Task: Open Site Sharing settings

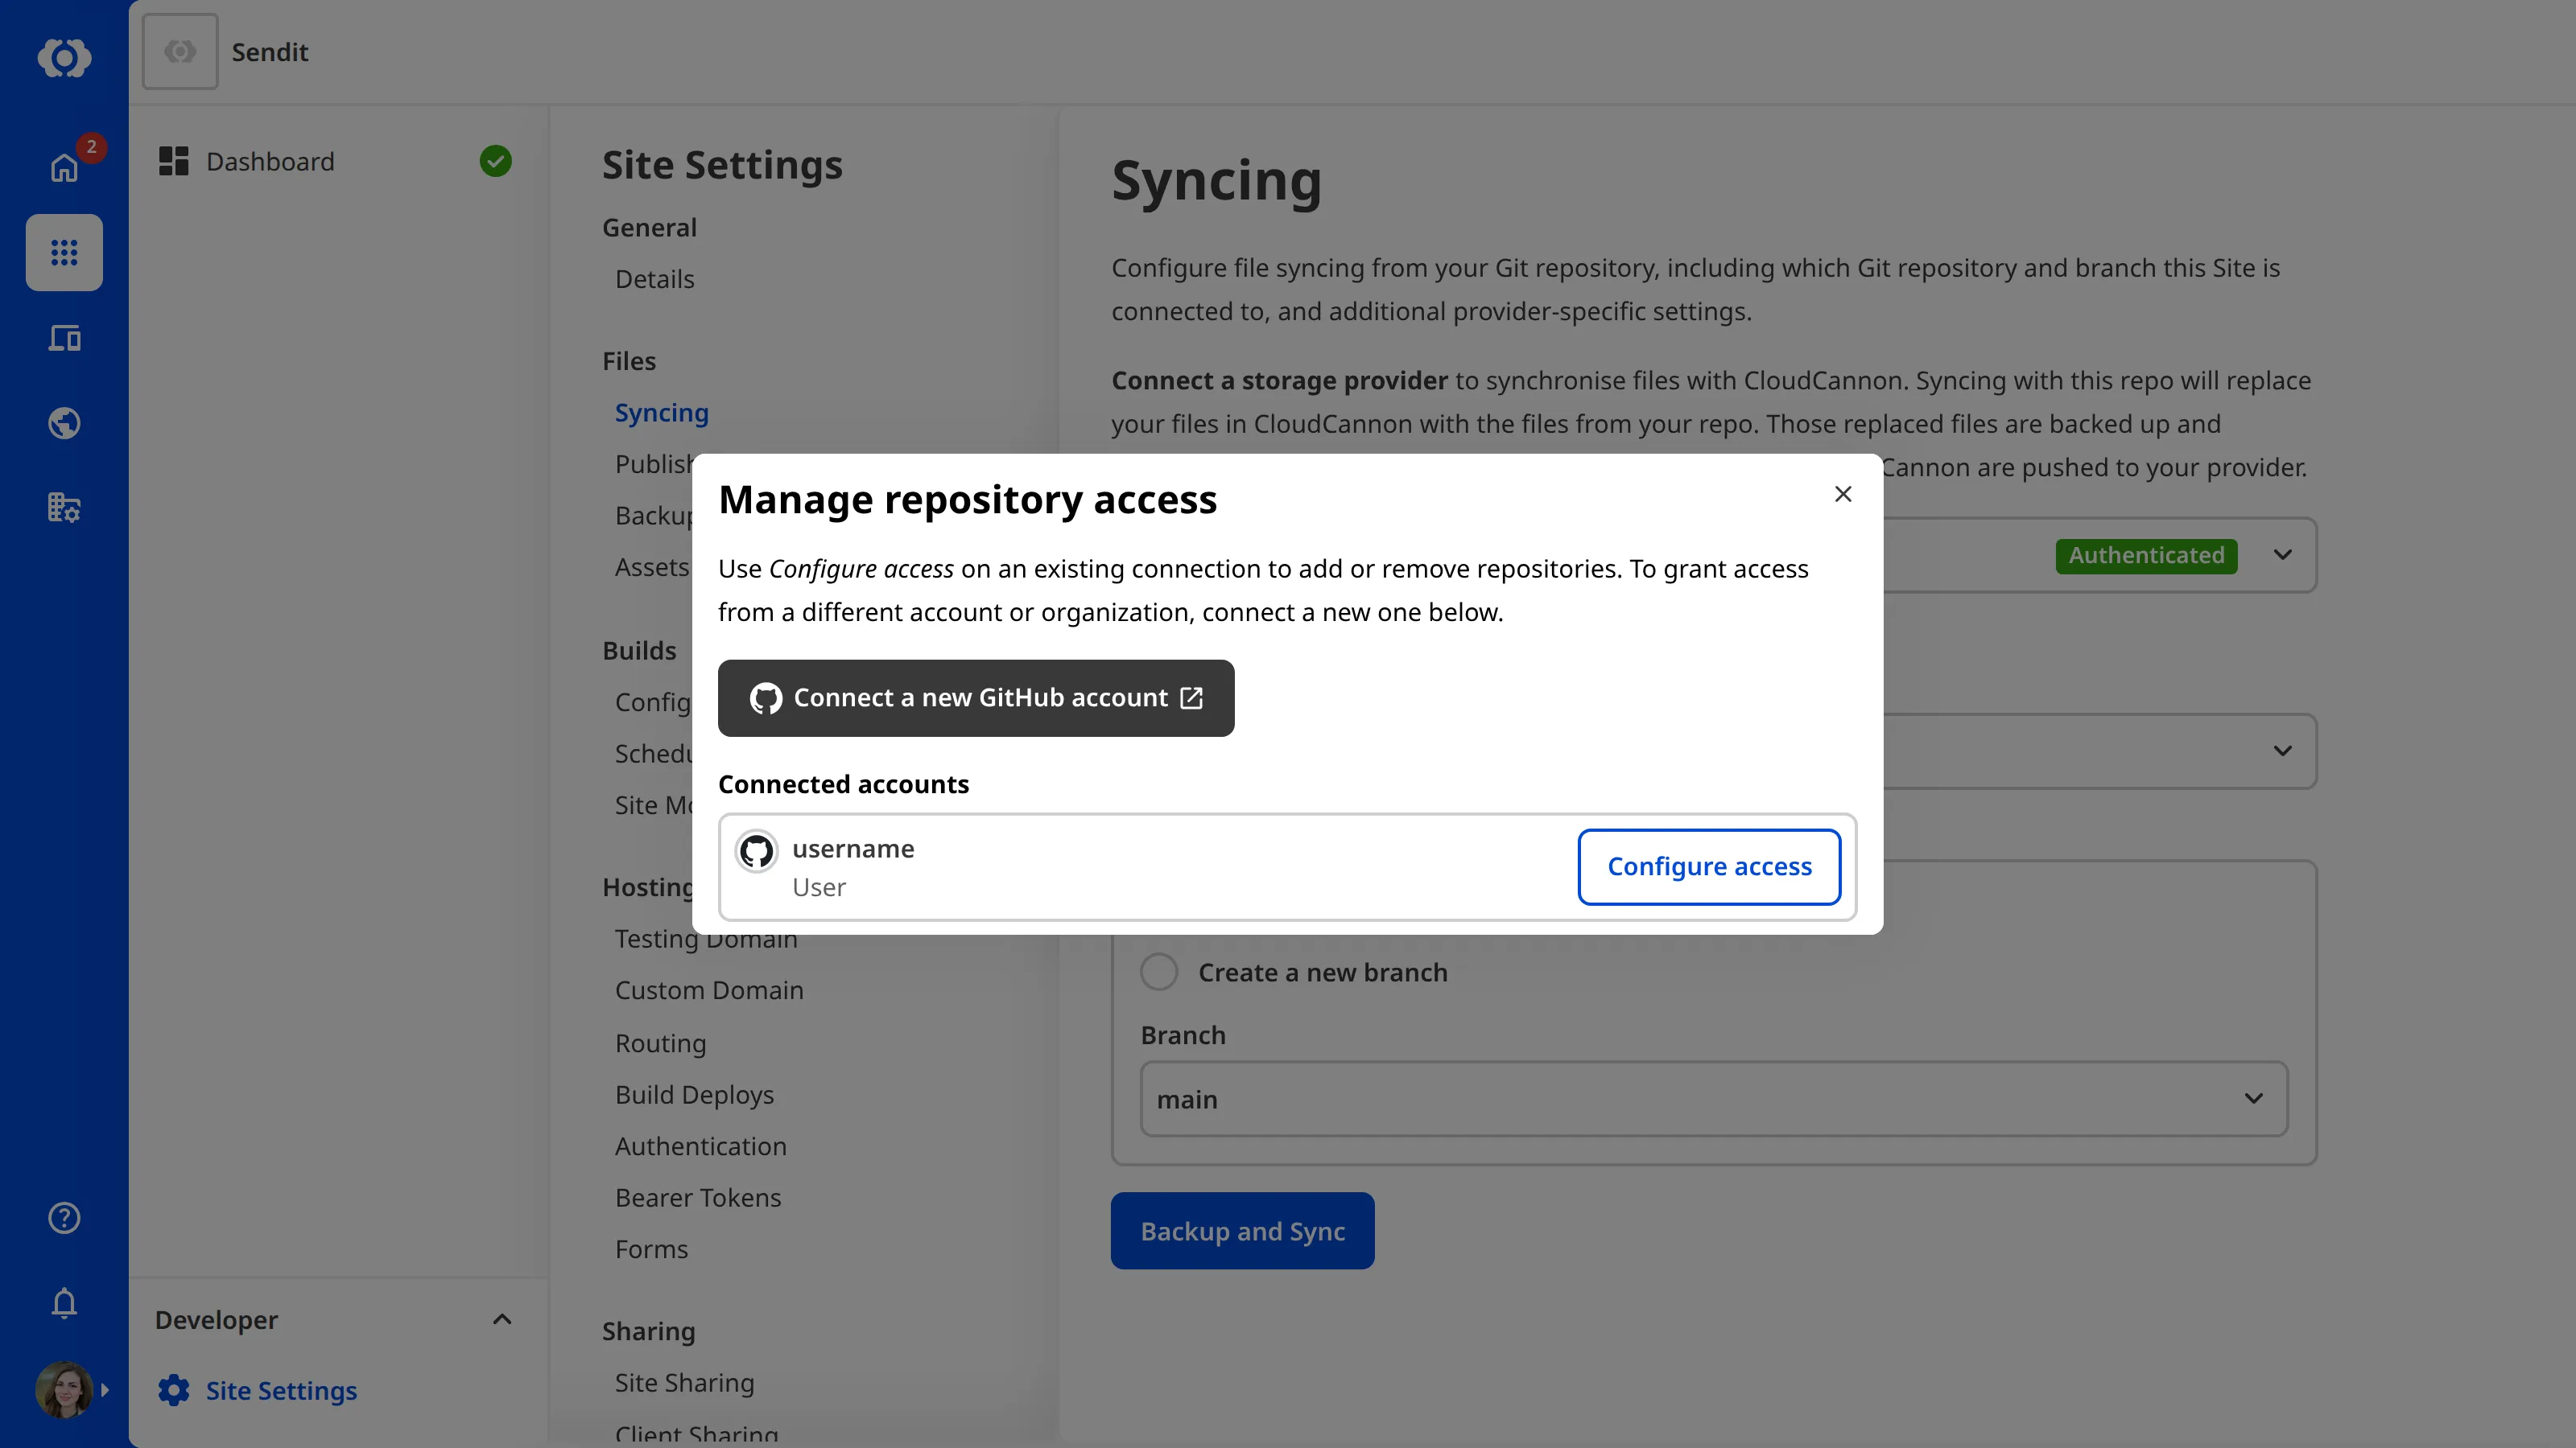Action: (684, 1383)
